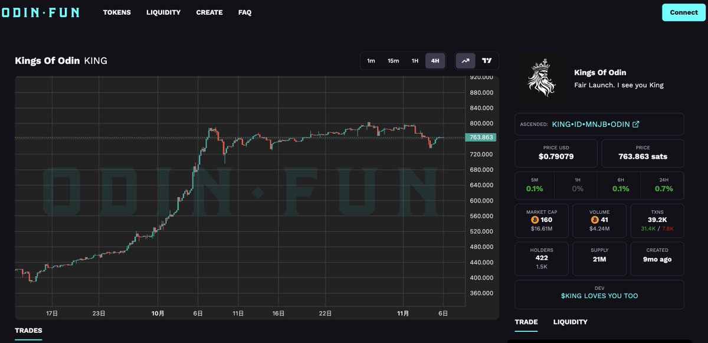Open the dev profile $KING LOVES YOU TOO
The width and height of the screenshot is (708, 343).
599,296
